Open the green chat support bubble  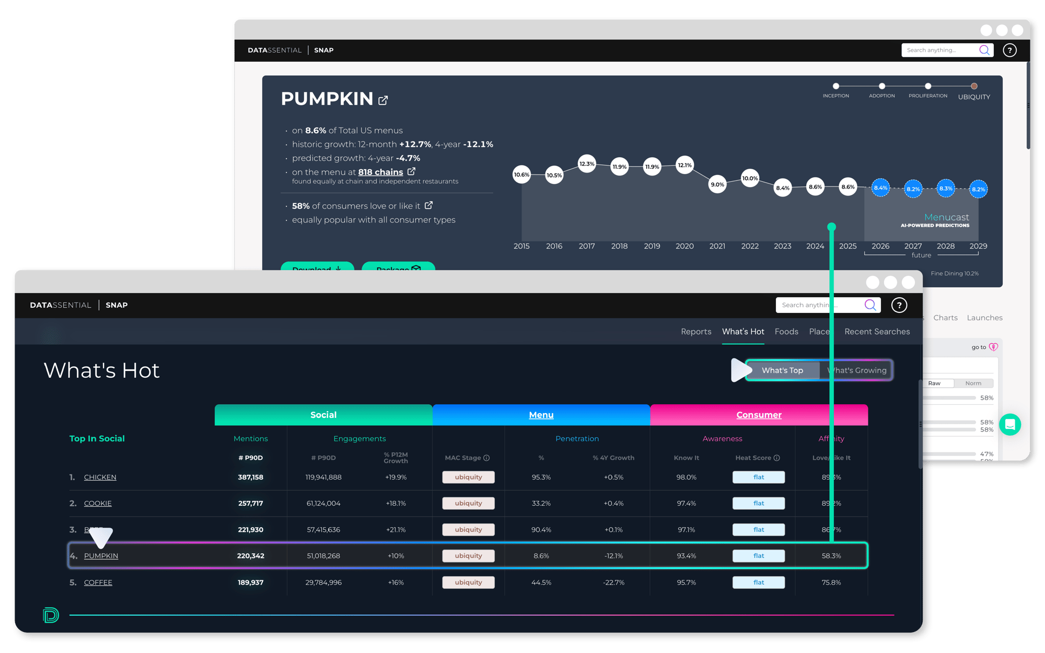[x=1009, y=424]
